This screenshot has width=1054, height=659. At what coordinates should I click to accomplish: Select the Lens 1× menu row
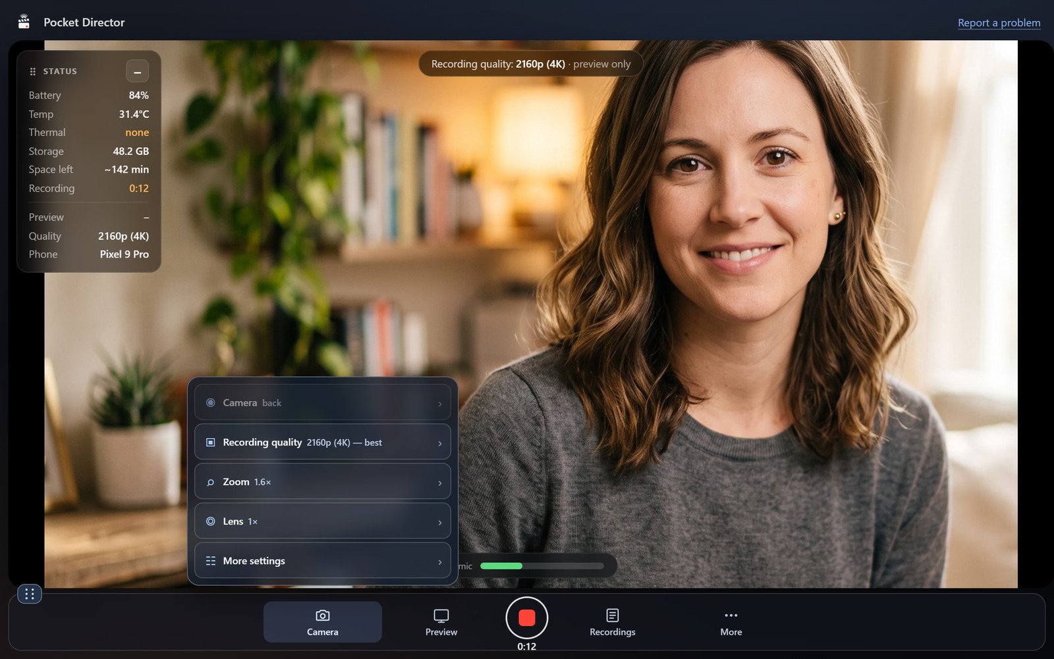click(x=323, y=521)
